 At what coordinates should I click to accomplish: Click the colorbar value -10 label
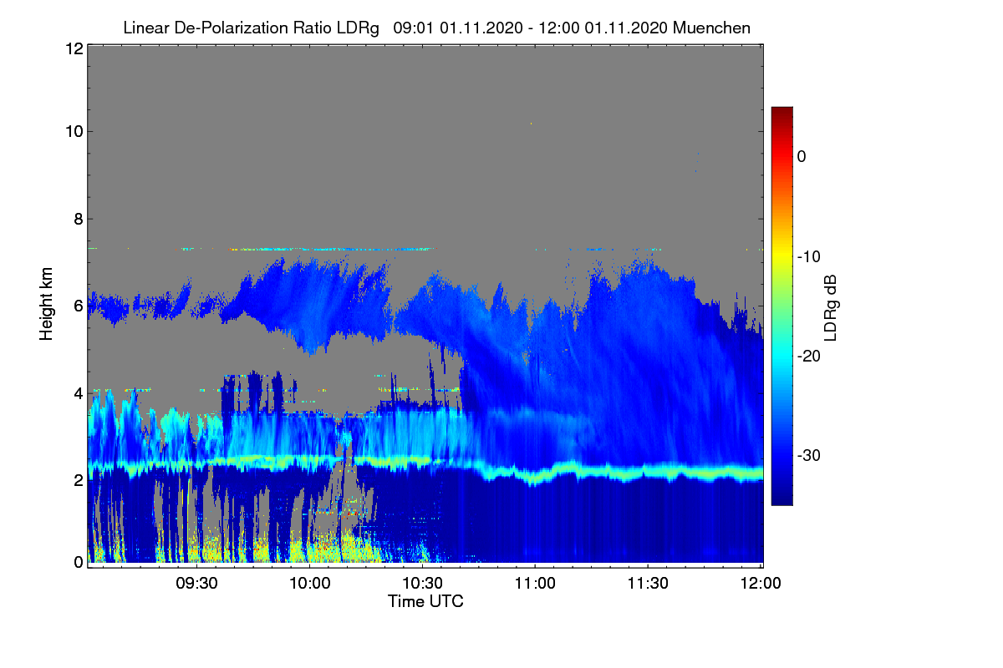tap(808, 256)
